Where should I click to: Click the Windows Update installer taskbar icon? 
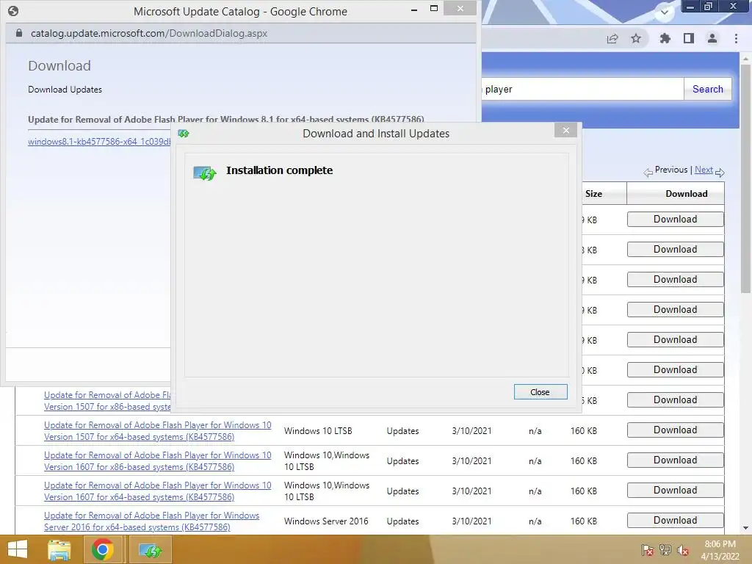pyautogui.click(x=150, y=549)
